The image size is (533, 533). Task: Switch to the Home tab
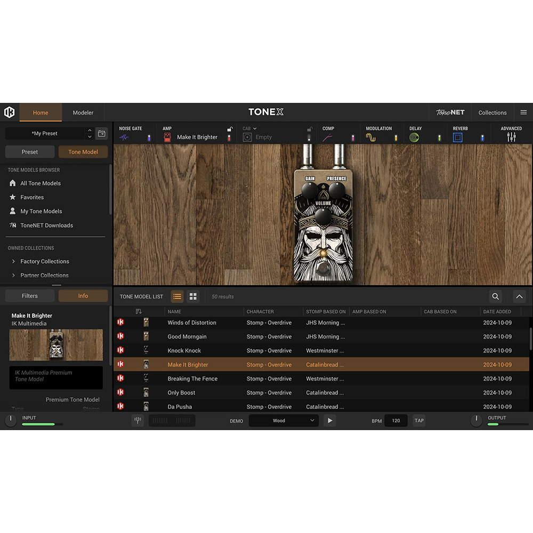point(41,112)
